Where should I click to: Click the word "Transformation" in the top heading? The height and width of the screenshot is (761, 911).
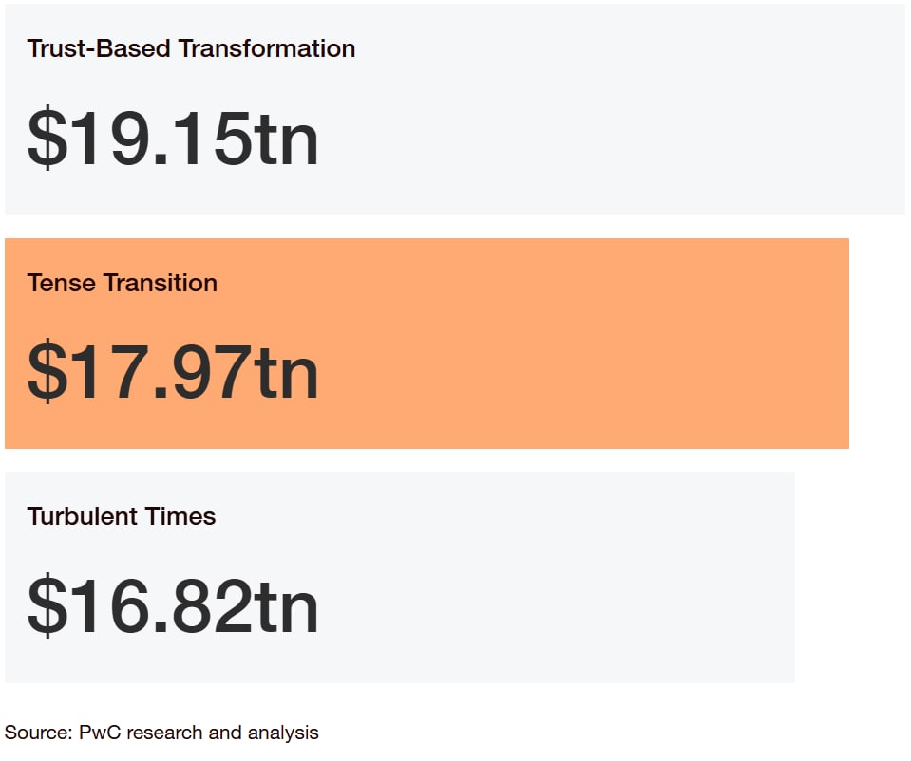click(x=267, y=48)
